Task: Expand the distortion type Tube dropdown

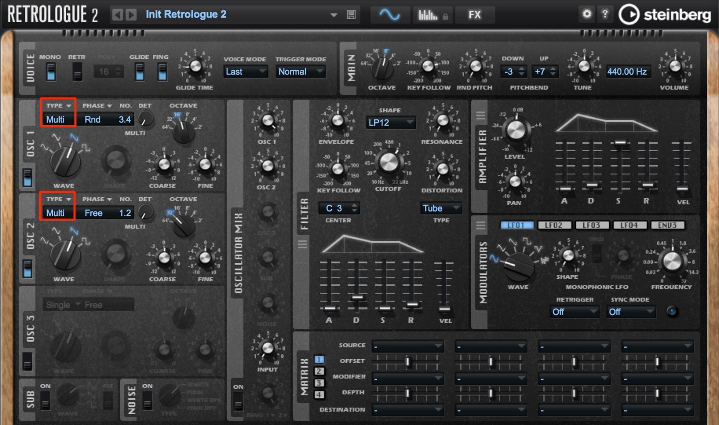Action: (441, 208)
